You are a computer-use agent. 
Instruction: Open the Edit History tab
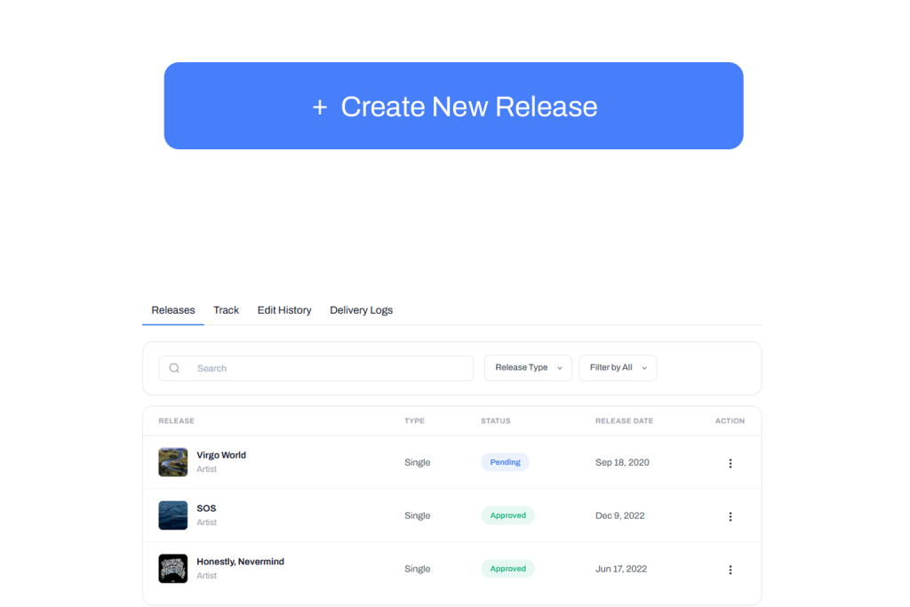pyautogui.click(x=284, y=310)
